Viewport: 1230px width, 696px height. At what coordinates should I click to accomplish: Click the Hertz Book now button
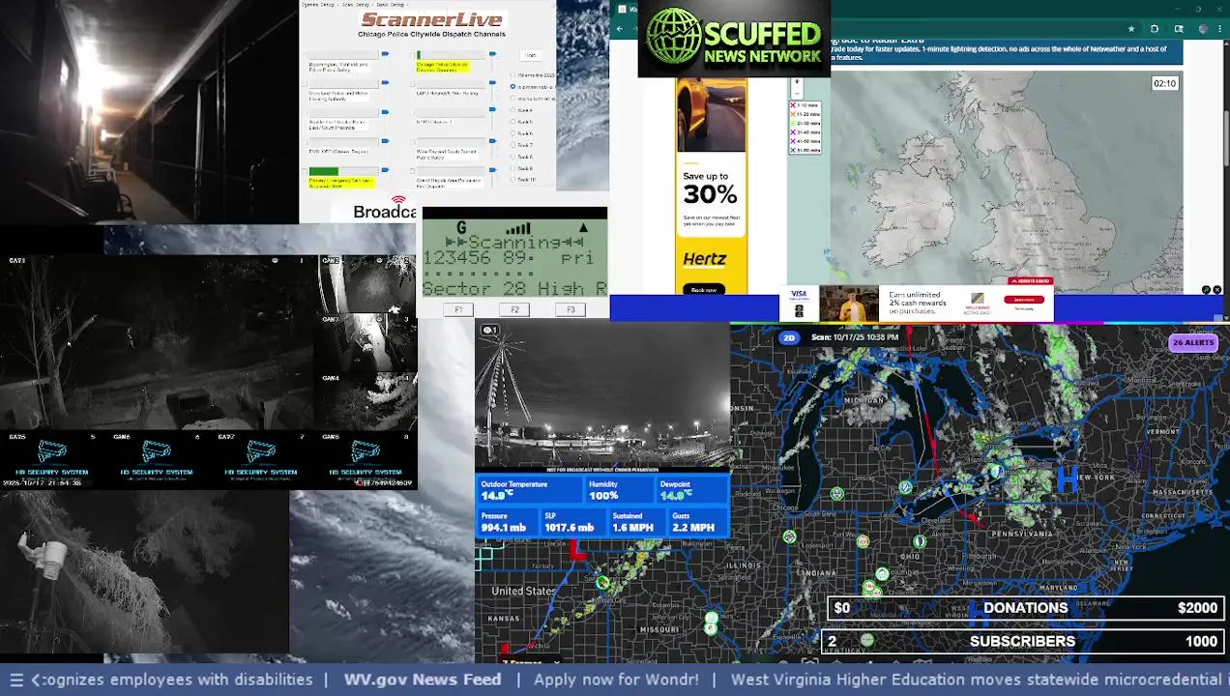(704, 289)
